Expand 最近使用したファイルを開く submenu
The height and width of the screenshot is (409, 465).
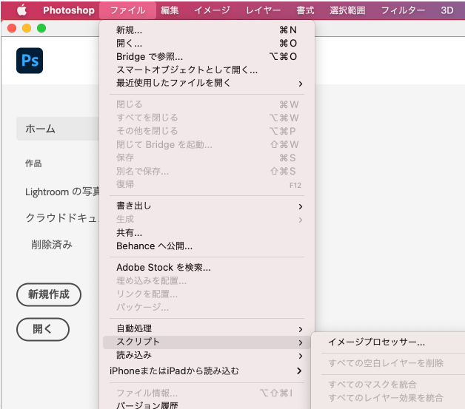tap(207, 84)
